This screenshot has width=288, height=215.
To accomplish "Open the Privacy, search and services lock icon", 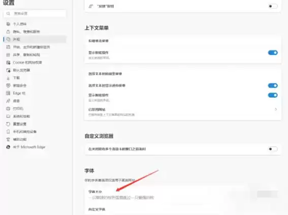I will click(x=8, y=32).
